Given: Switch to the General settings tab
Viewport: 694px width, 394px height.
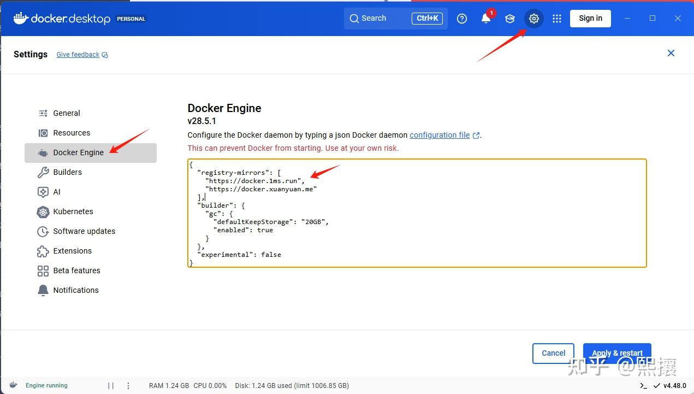Looking at the screenshot, I should point(67,113).
